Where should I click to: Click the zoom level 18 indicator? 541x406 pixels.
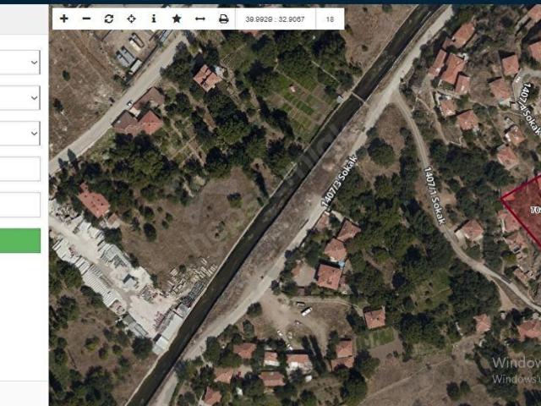tap(329, 19)
